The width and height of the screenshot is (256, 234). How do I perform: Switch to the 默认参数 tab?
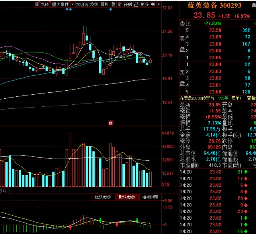127,197
